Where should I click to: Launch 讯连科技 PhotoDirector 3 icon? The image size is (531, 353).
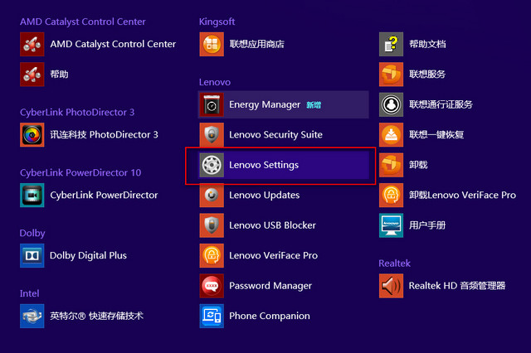[32, 135]
